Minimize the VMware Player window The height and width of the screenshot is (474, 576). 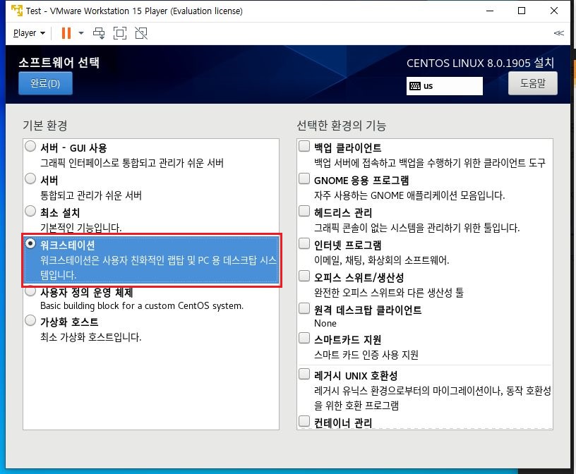[x=490, y=11]
